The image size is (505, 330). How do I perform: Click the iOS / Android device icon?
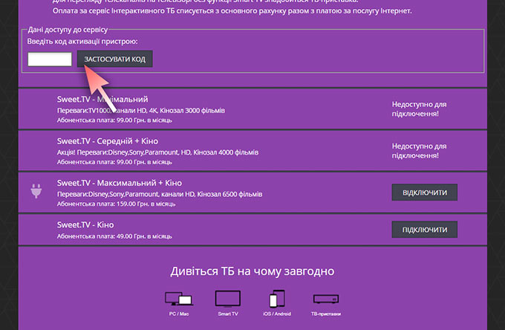coord(277,299)
